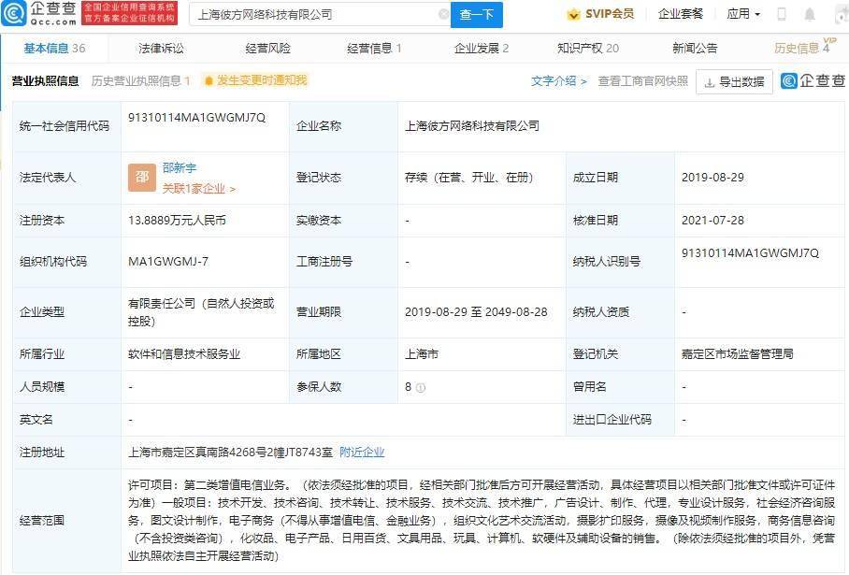The image size is (849, 575).
Task: Click the red 全国企业信用查询系统 badge
Action: tap(129, 13)
